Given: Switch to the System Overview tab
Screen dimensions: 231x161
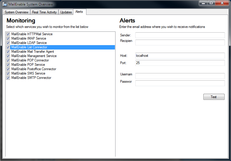Looking at the screenshot, I should (17, 12).
